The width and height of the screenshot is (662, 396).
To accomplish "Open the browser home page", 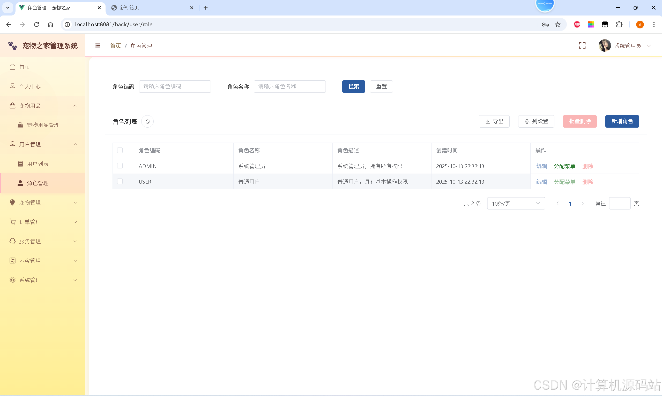I will point(50,25).
